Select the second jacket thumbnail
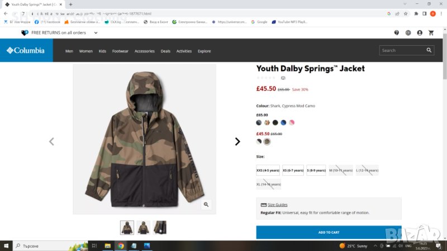The height and width of the screenshot is (251, 447). 144,227
